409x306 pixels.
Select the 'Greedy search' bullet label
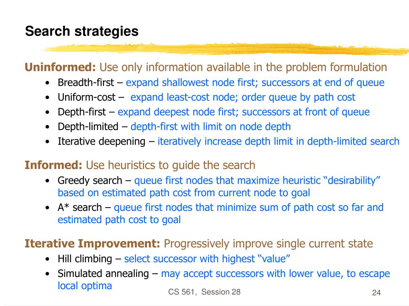[90, 180]
